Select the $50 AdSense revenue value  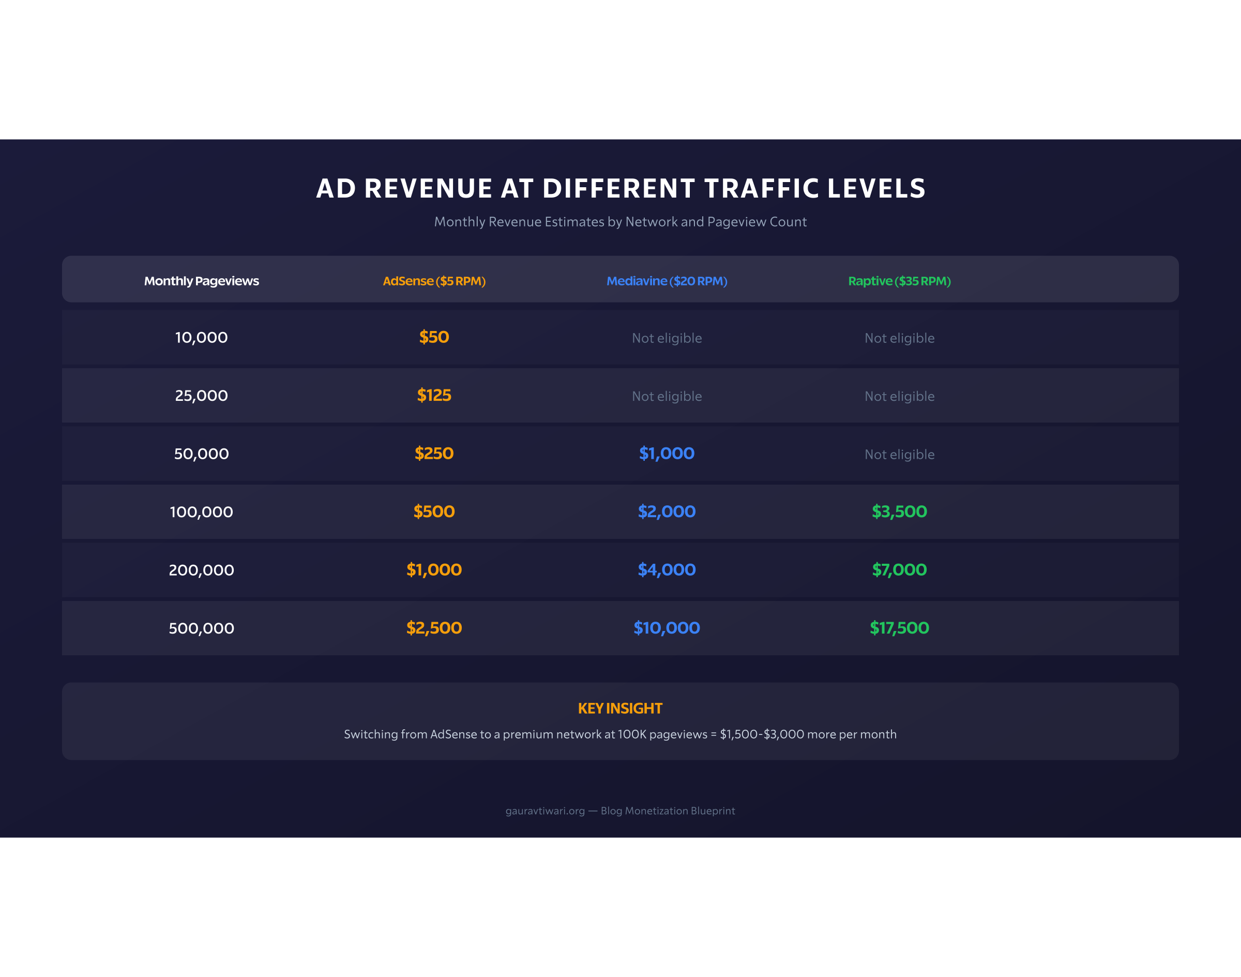(433, 337)
